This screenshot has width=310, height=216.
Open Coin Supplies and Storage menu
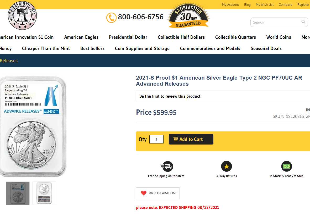point(142,48)
